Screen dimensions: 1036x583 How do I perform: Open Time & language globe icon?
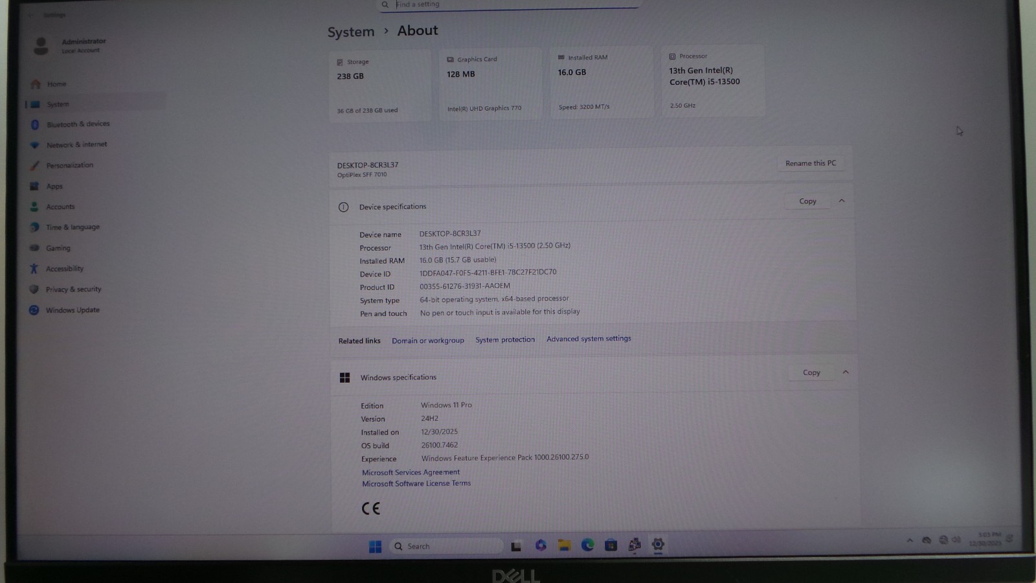coord(34,227)
